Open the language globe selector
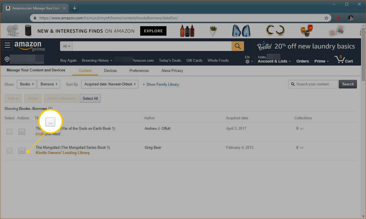Image resolution: width=366 pixels, height=219 pixels. tap(249, 60)
